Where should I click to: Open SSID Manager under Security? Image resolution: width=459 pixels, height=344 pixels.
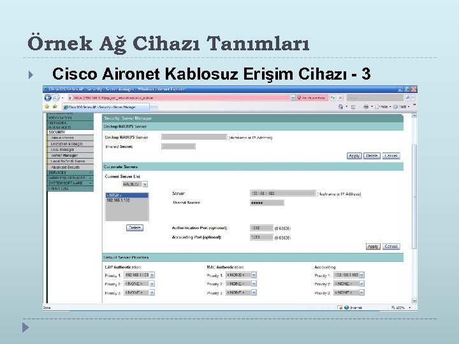point(70,150)
